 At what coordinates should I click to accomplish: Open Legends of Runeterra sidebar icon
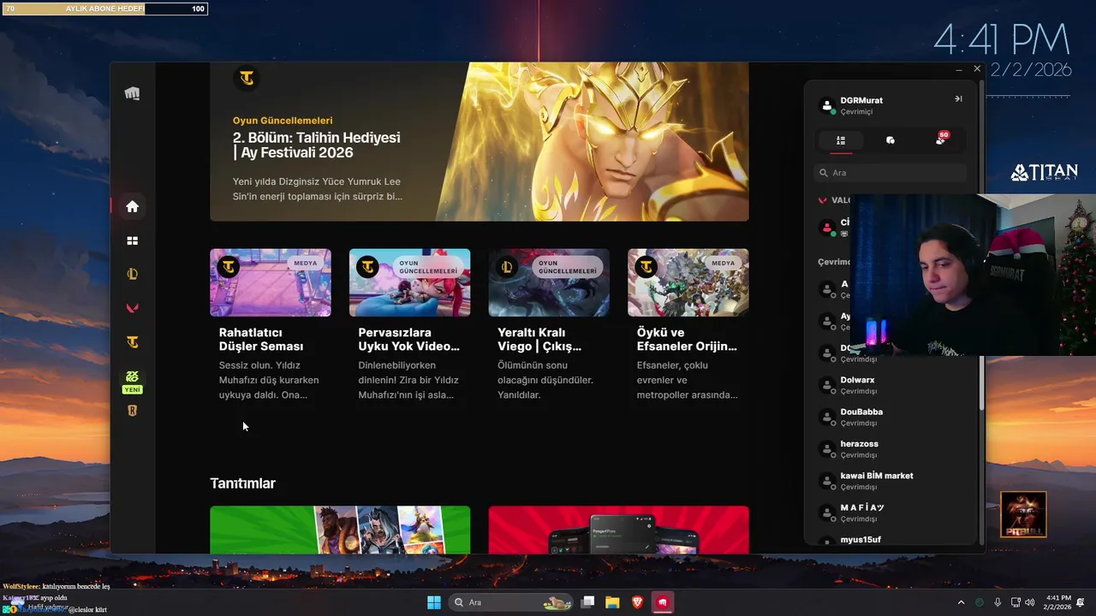(x=132, y=411)
